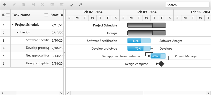Viewport: 211px width, 95px height.
Task: Click the Indent task icon
Action: click(52, 5)
